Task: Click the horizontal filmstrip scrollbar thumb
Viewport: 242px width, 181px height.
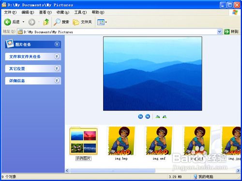Action: coord(113,170)
